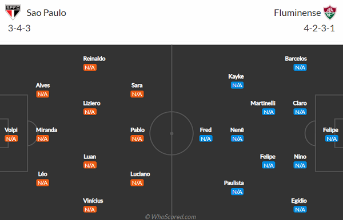Open the Sao Paulo team name link

46,13
